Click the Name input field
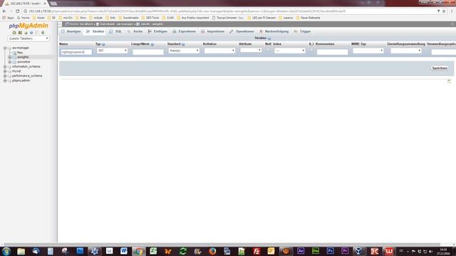This screenshot has height=256, width=456. coord(76,52)
